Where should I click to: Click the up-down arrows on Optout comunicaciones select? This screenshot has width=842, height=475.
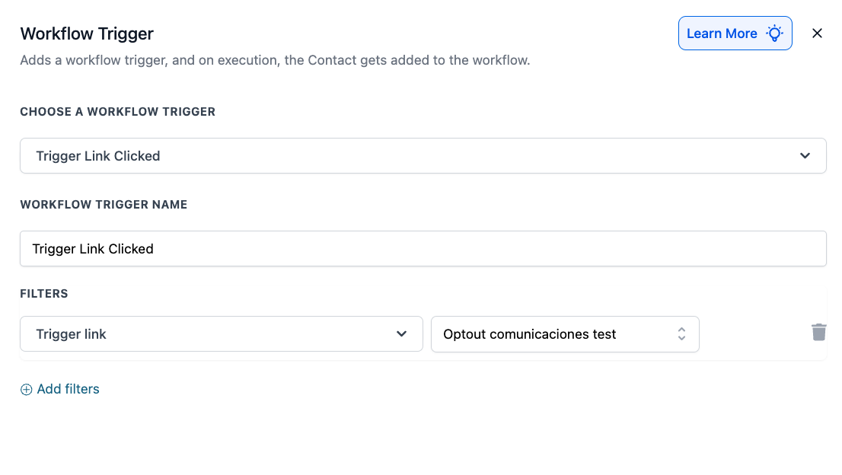681,334
